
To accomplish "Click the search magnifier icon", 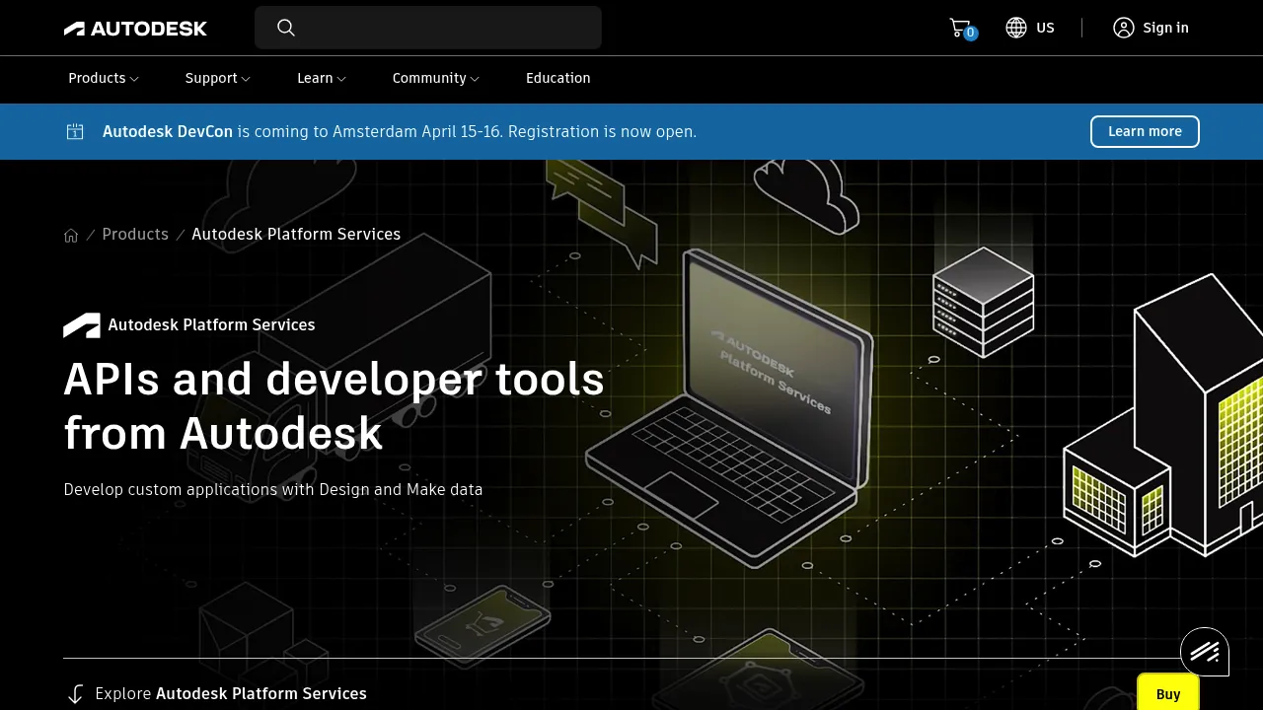I will (286, 28).
